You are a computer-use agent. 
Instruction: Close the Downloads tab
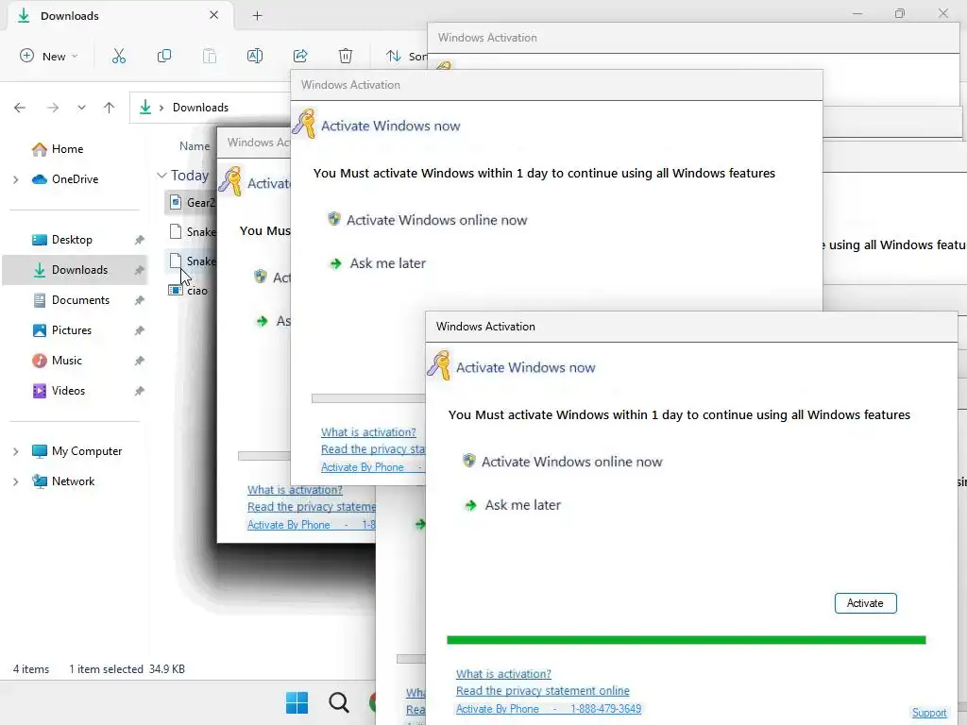[x=214, y=15]
